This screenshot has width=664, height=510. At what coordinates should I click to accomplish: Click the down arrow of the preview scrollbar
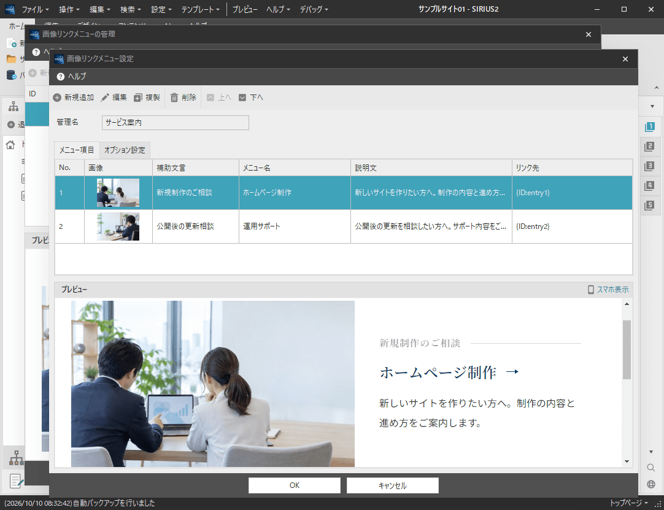(627, 462)
